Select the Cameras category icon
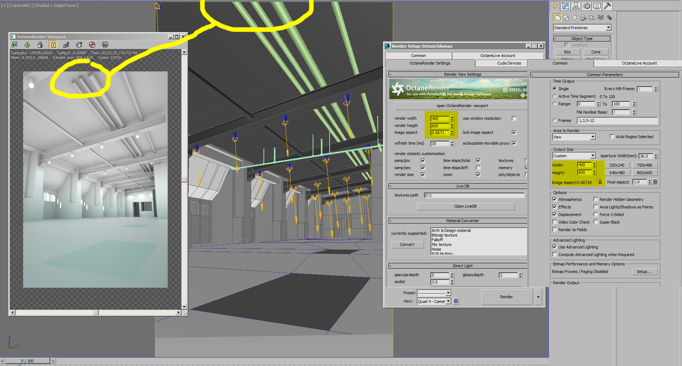Screen dimensions: 682x366 click(x=583, y=18)
